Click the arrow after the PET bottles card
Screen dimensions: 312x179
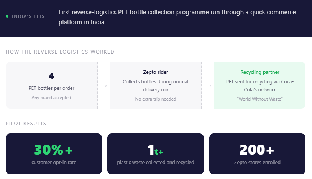(103, 86)
